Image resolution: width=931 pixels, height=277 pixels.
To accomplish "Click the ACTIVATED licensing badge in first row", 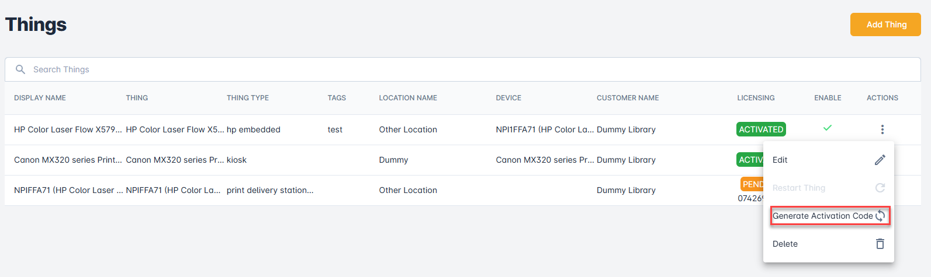I will click(760, 129).
